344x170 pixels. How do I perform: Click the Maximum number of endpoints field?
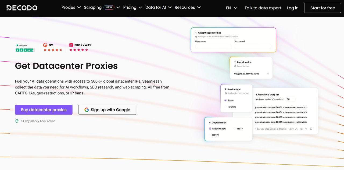tap(290, 99)
